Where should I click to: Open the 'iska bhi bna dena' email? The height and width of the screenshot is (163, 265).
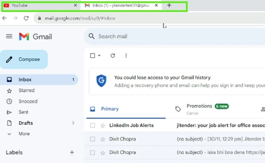click(x=174, y=152)
